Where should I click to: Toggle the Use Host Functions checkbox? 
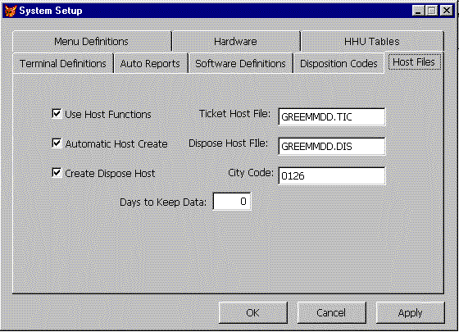[57, 114]
